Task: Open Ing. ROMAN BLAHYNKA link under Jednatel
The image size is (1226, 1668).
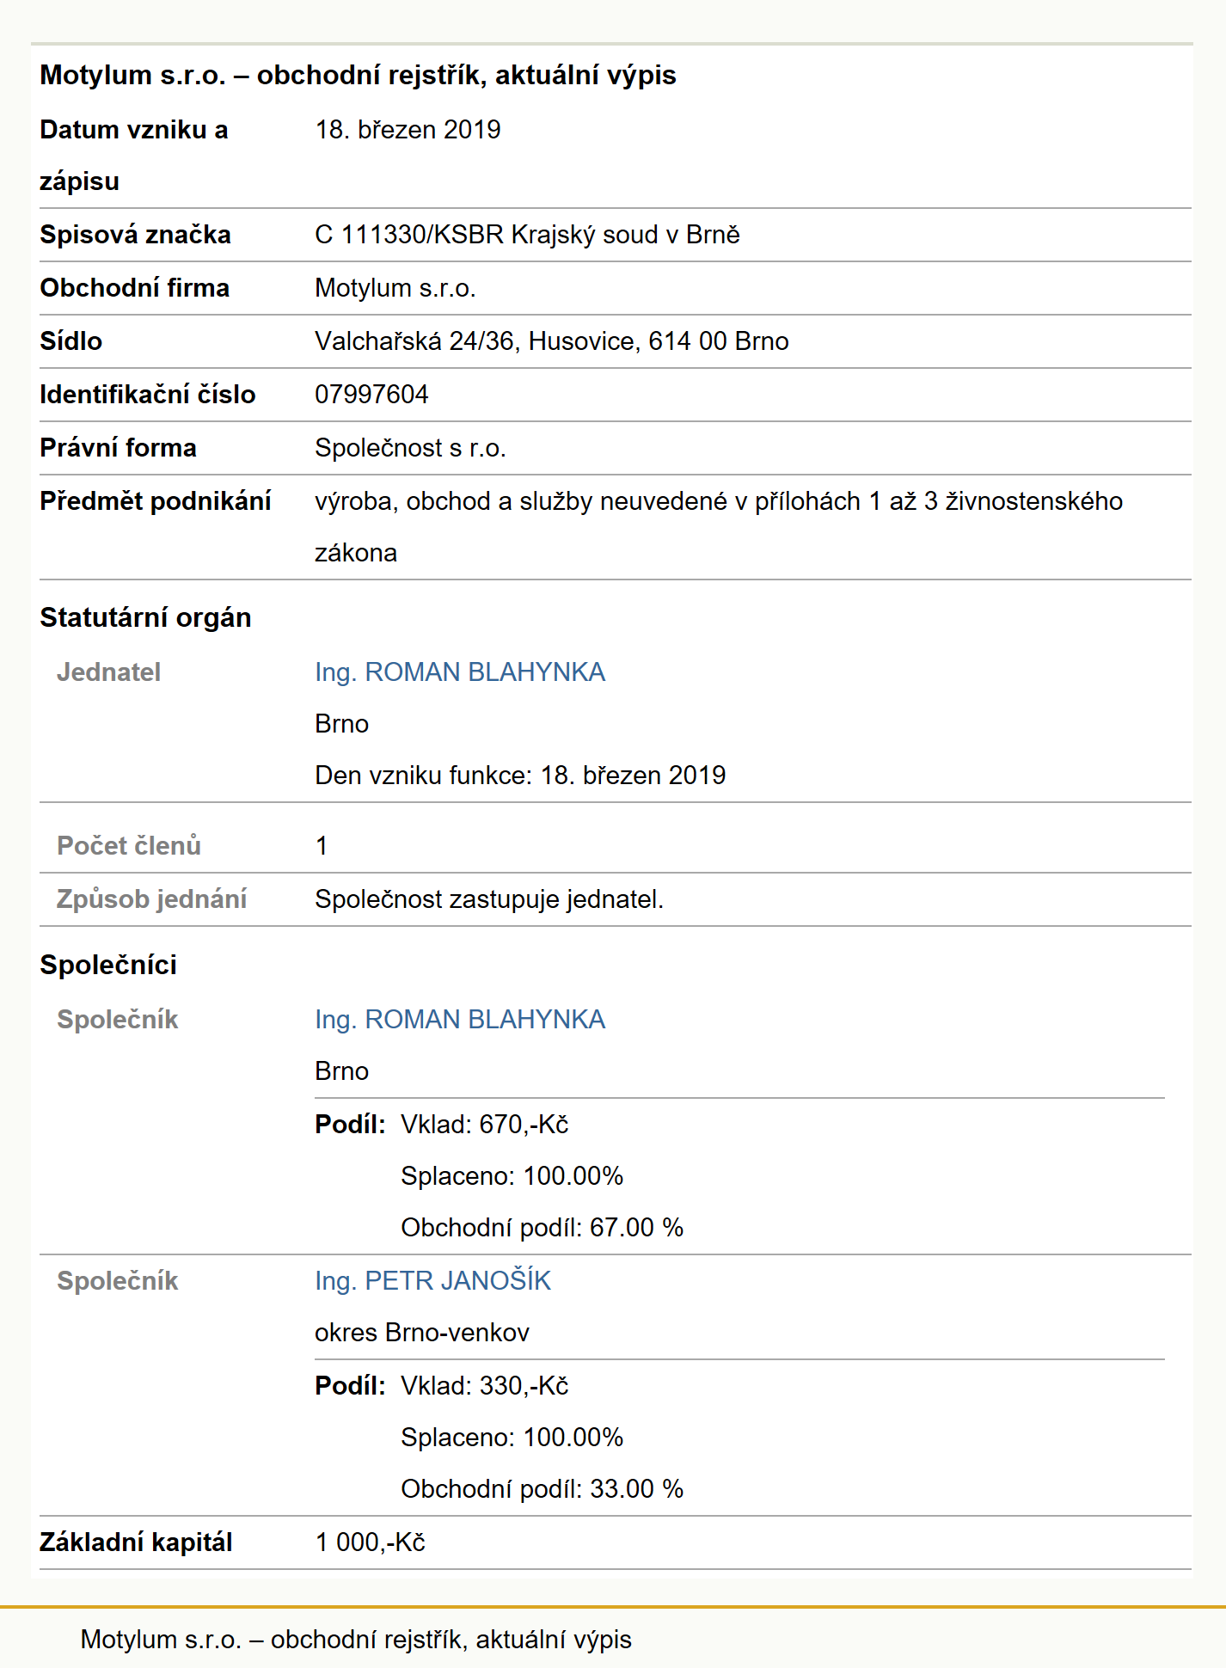Action: coord(460,672)
